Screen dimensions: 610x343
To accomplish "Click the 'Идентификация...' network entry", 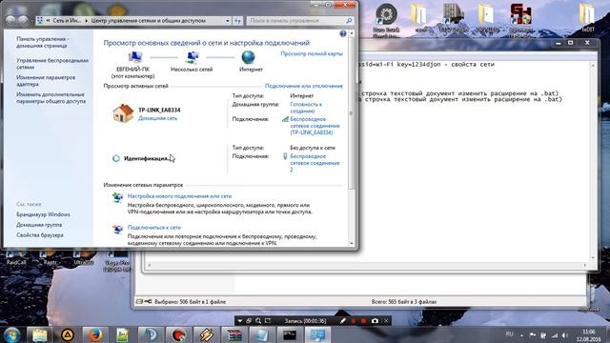I will point(146,159).
